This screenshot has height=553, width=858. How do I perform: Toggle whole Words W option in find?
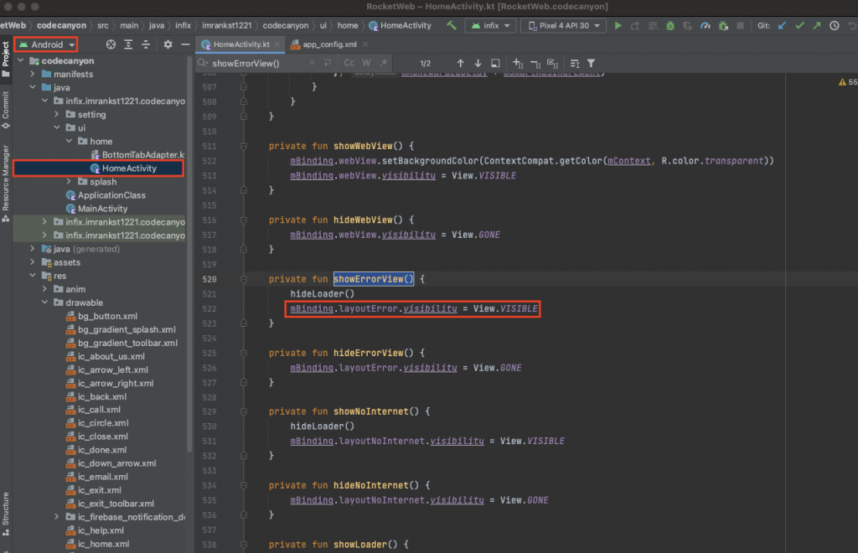pyautogui.click(x=367, y=63)
